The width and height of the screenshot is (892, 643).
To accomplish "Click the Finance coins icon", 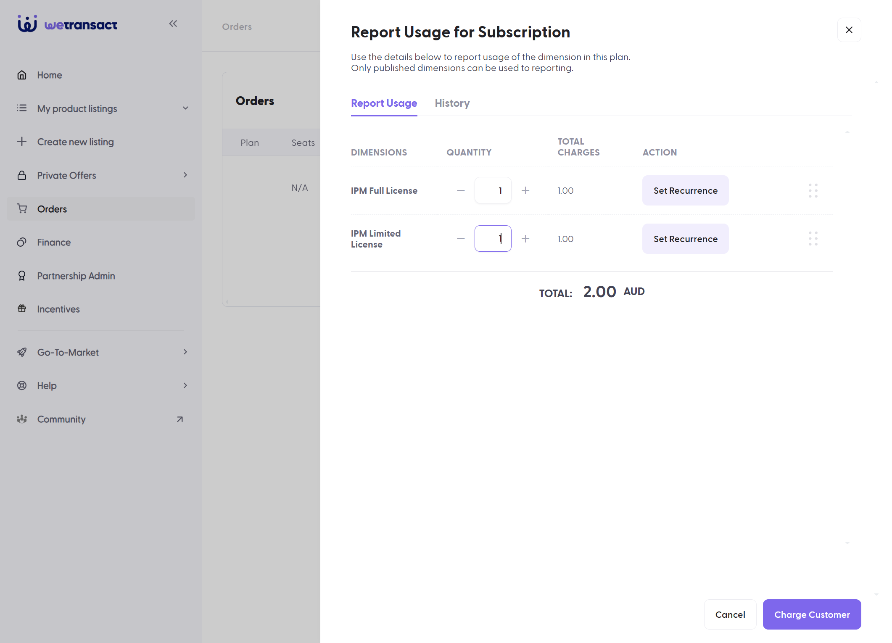I will click(22, 242).
